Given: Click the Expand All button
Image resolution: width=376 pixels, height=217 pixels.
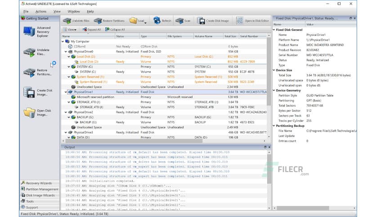Looking at the screenshot, I should (91, 30).
